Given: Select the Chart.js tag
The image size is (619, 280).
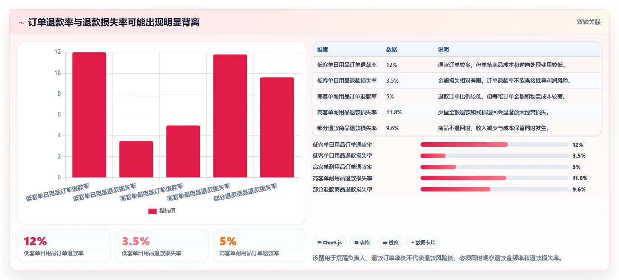Looking at the screenshot, I should click(329, 243).
